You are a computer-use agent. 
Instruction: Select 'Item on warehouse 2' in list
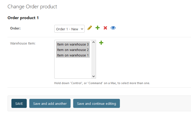(73, 50)
